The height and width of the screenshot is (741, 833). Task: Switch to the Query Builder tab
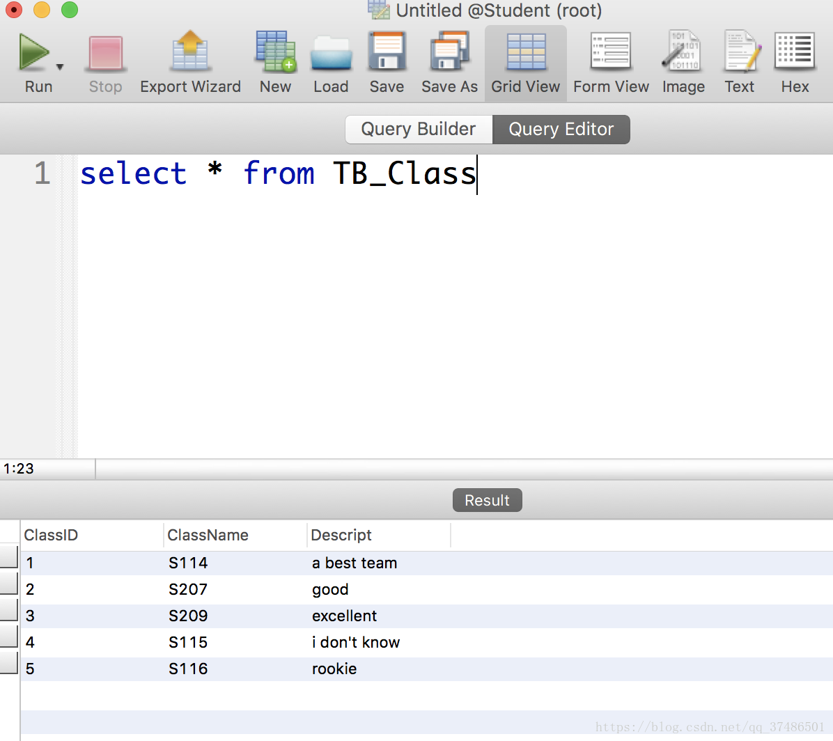(419, 129)
